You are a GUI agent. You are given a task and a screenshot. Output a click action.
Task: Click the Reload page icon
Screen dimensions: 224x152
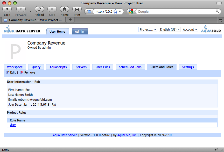(39, 9)
